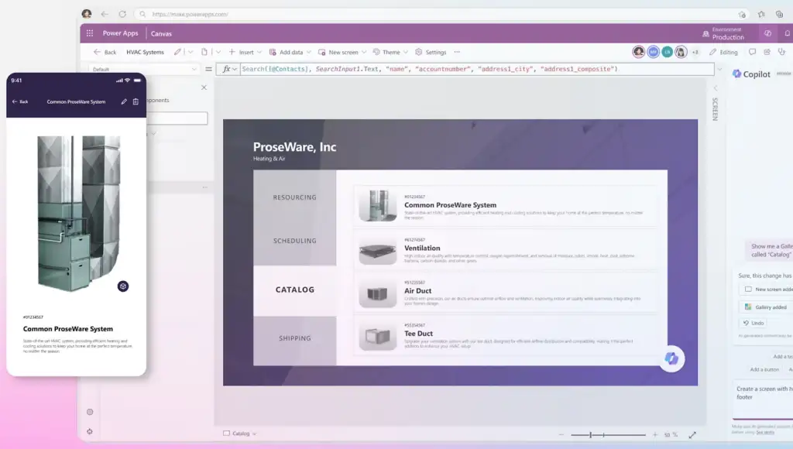The image size is (793, 449).
Task: Click the Copilot bubble on the canvas
Action: tap(671, 358)
